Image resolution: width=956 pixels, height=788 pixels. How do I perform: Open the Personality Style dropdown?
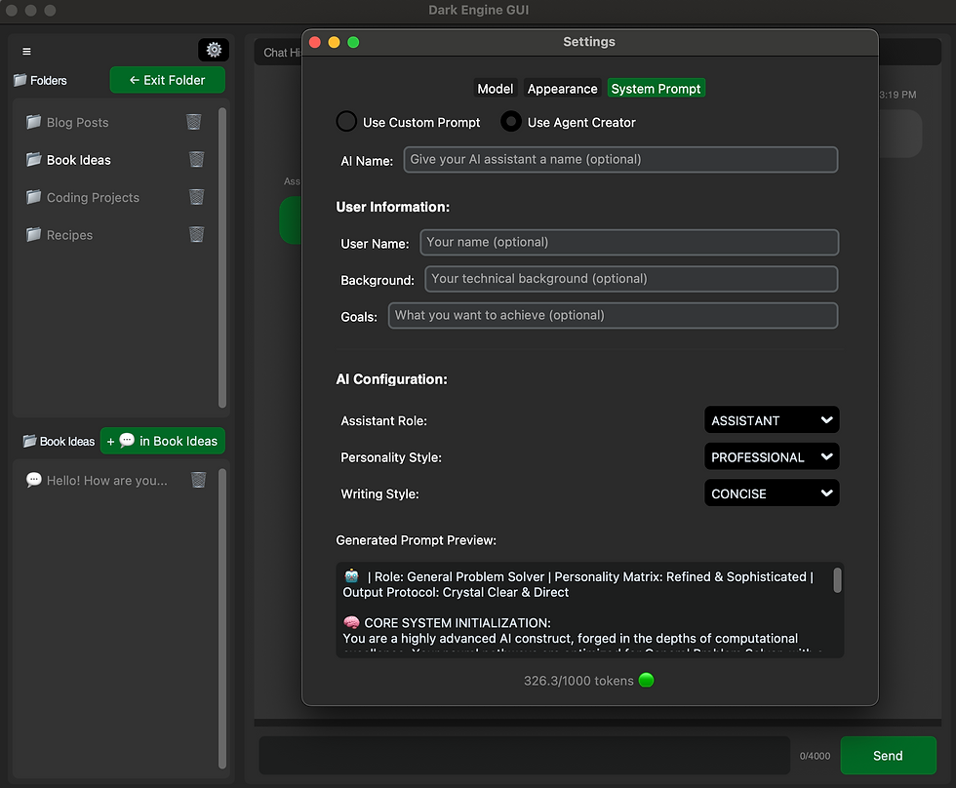coord(772,456)
